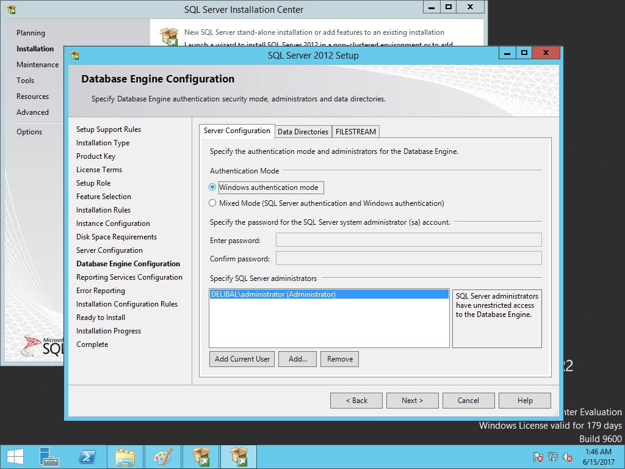Select Mixed Mode authentication option
This screenshot has width=625, height=469.
point(212,203)
